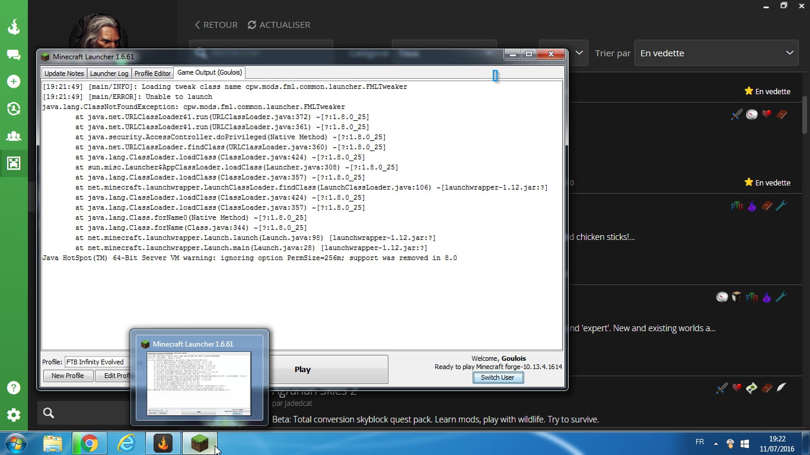Click the crate icon on 'expert' modpack row
Screen dimensions: 810x455
736,297
